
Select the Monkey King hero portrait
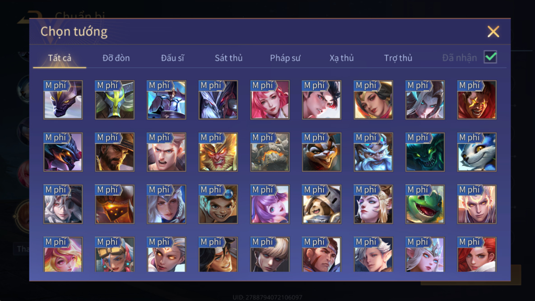(218, 152)
